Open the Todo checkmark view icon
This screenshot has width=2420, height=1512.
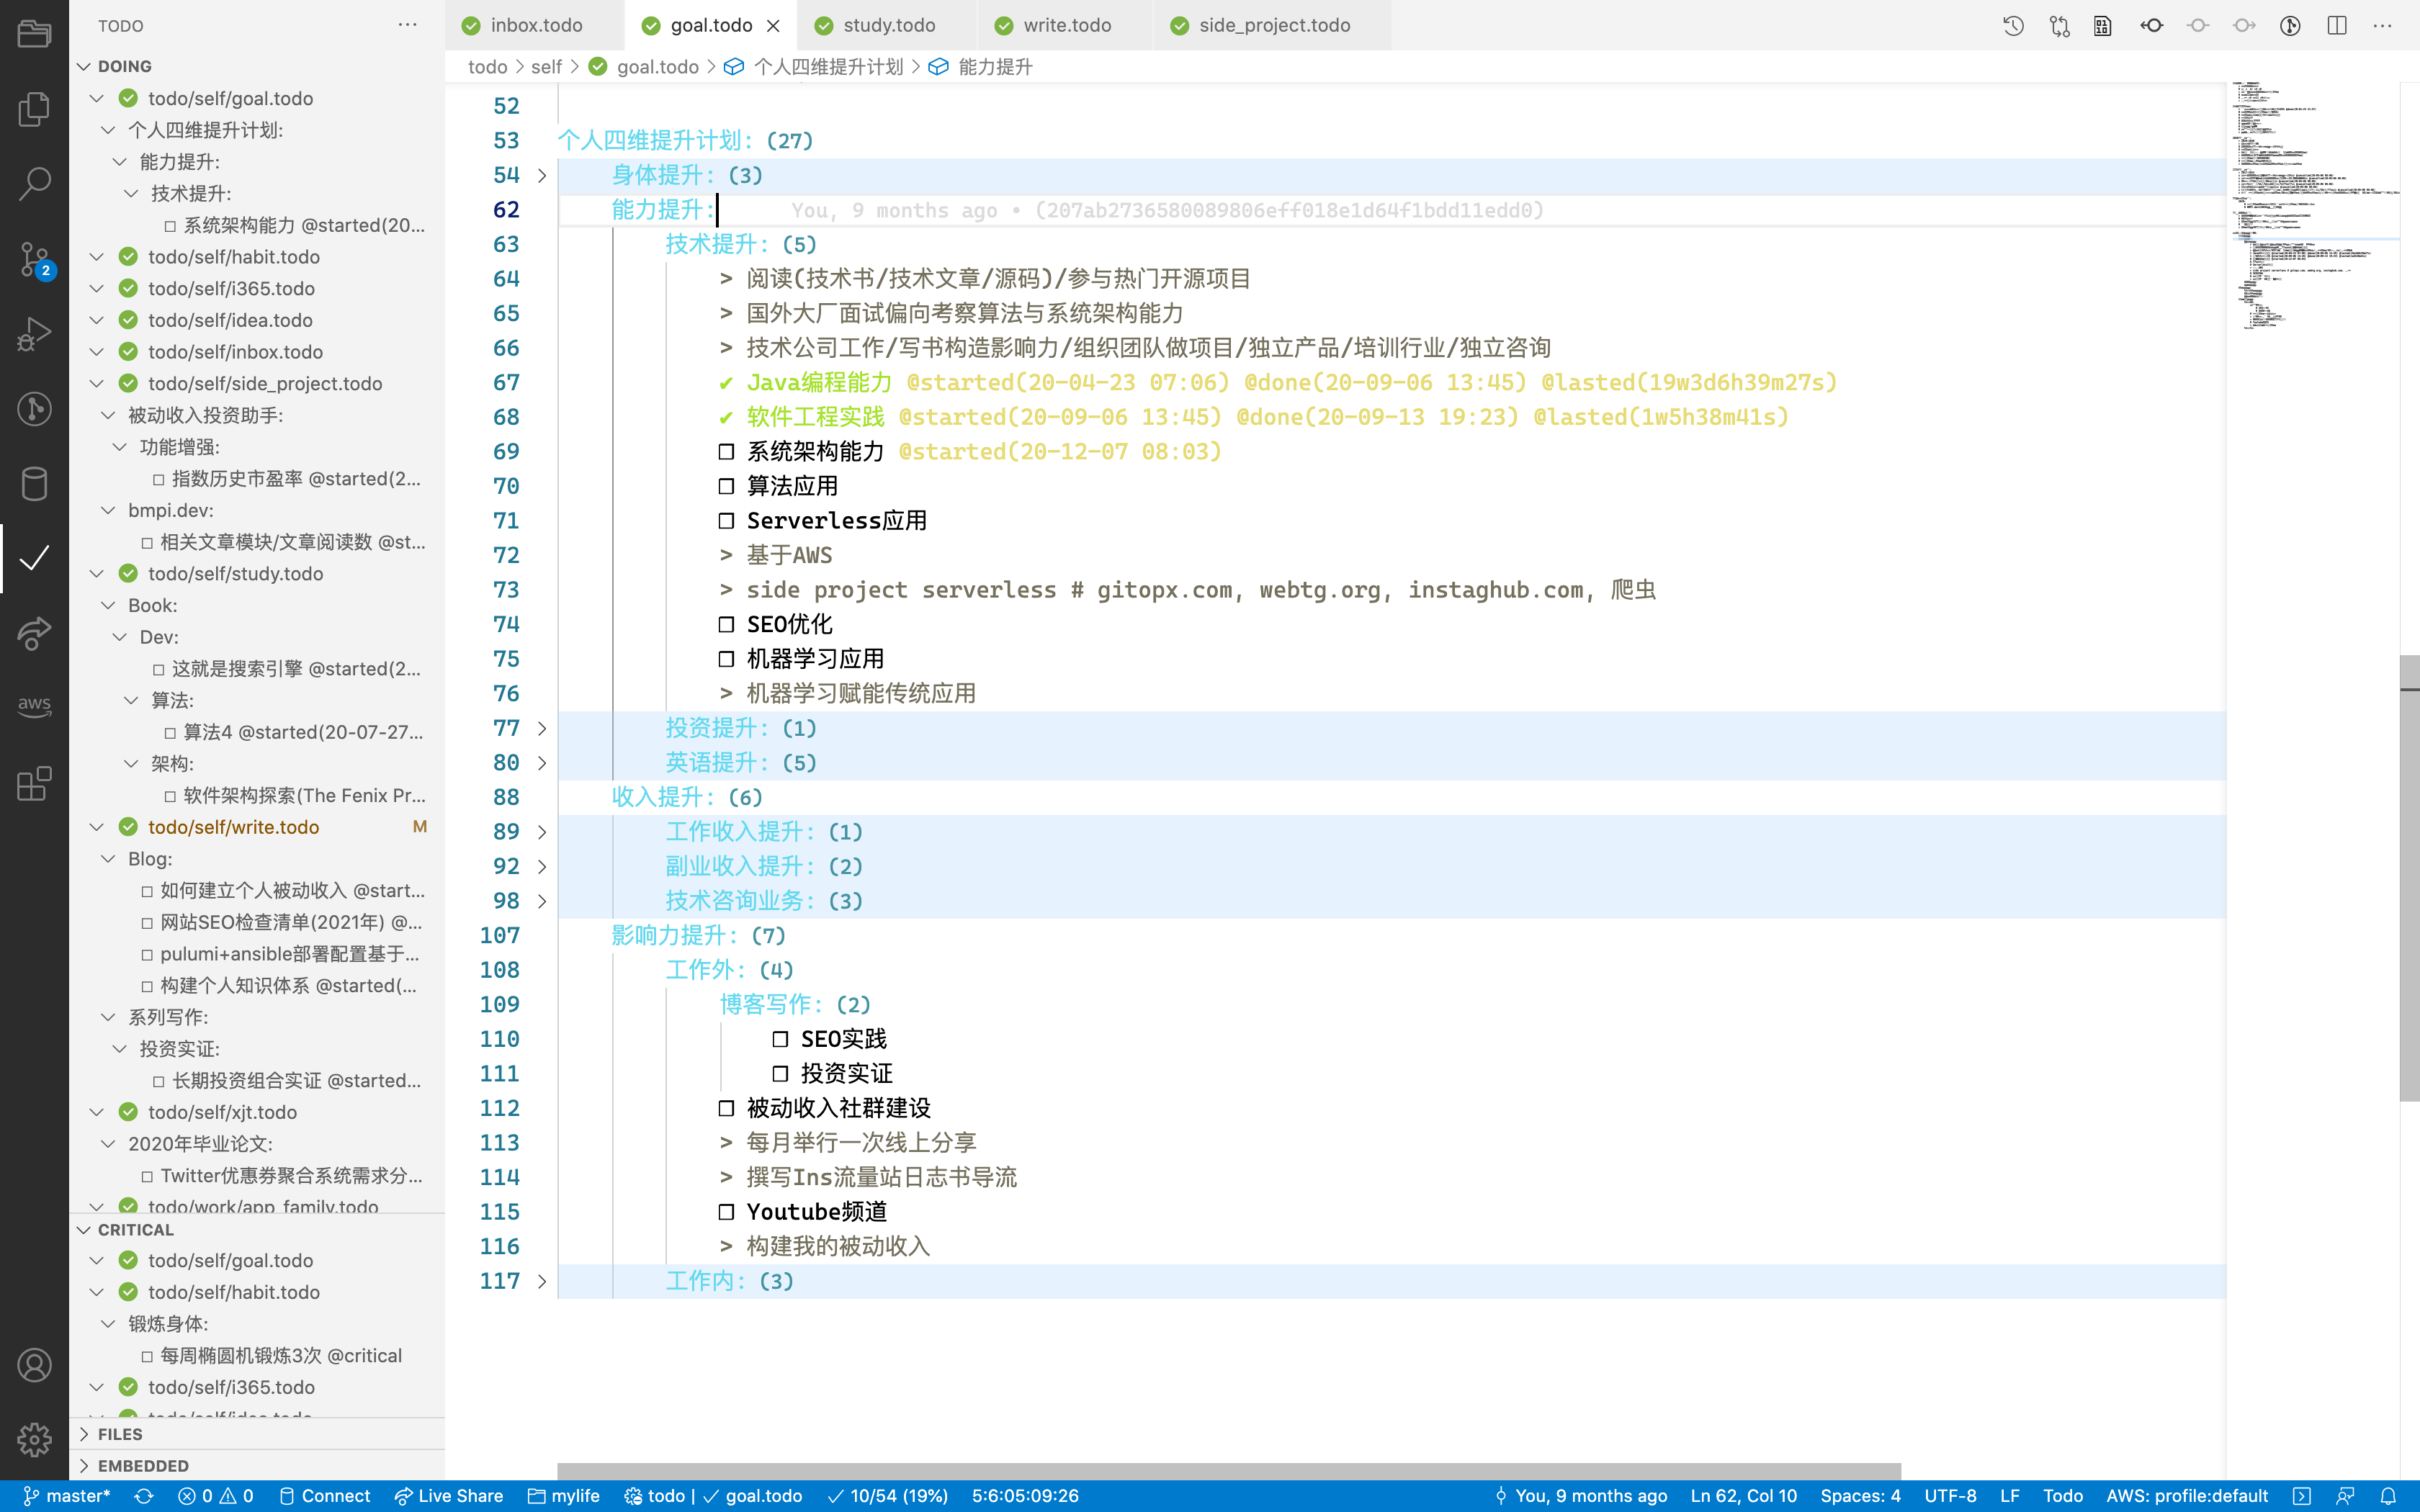34,558
